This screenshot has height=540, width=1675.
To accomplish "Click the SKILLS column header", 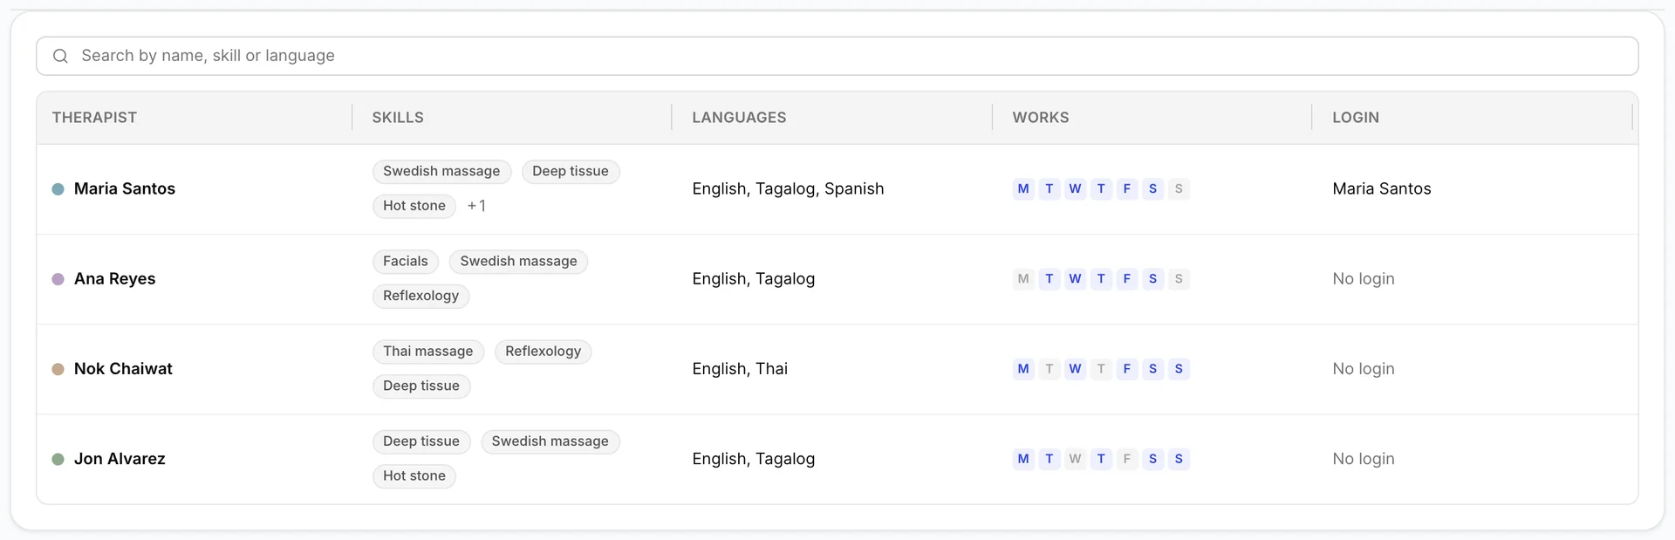I will click(398, 118).
